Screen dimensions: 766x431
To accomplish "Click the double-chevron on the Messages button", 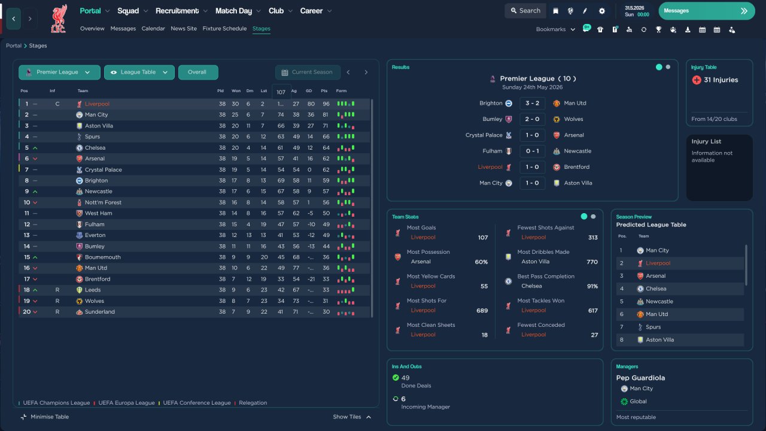I will click(x=744, y=11).
